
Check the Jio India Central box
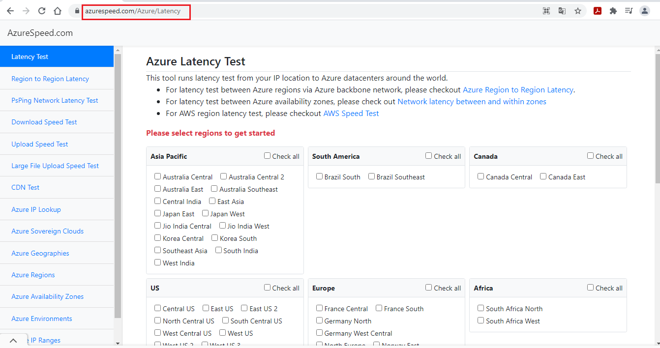(x=157, y=226)
